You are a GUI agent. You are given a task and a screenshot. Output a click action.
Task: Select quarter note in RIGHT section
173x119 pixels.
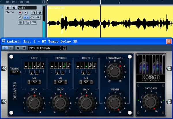[x=86, y=66]
